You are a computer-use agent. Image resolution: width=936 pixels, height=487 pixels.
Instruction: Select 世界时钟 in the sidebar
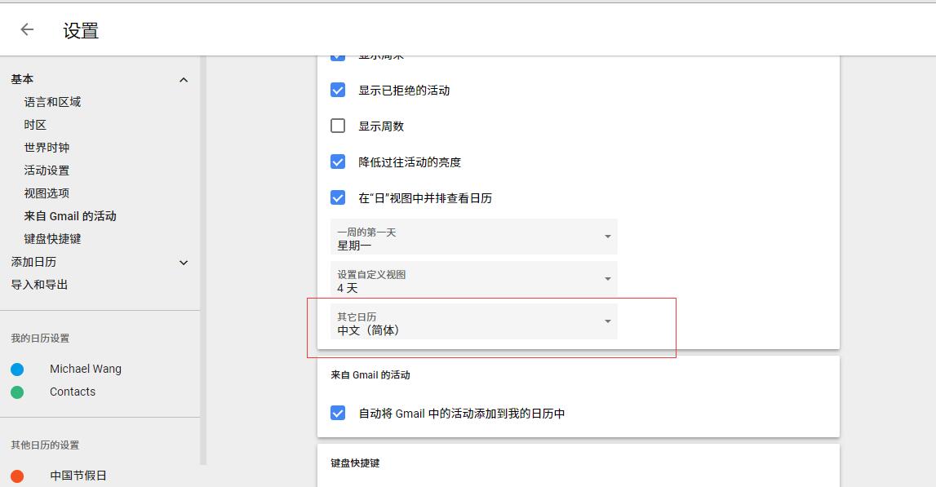(47, 147)
